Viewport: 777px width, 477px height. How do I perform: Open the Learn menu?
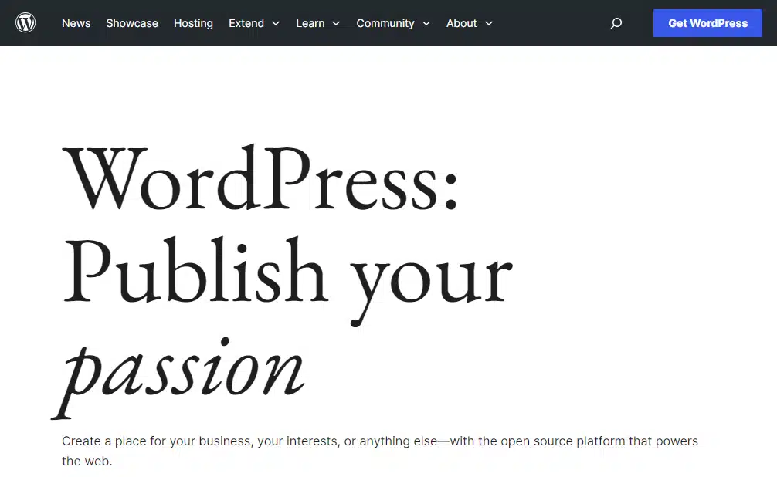pos(310,23)
